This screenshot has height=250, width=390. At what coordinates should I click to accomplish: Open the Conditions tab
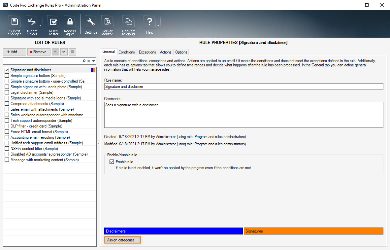click(127, 52)
